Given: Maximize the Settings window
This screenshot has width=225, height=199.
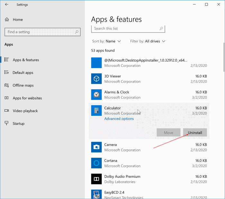Looking at the screenshot, I should coord(206,5).
